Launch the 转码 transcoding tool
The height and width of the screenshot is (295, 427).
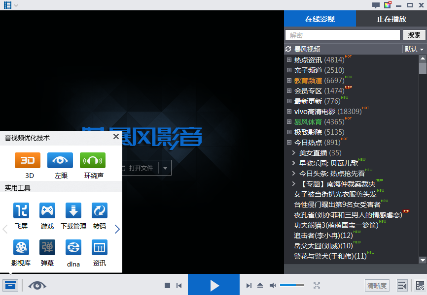point(100,211)
